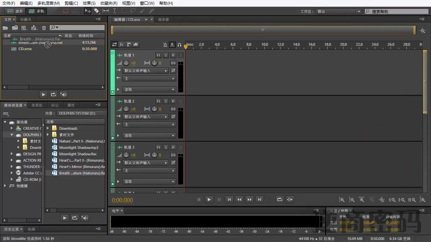The image size is (431, 242).
Task: Toggle global clip stretching icon
Action: click(x=172, y=44)
